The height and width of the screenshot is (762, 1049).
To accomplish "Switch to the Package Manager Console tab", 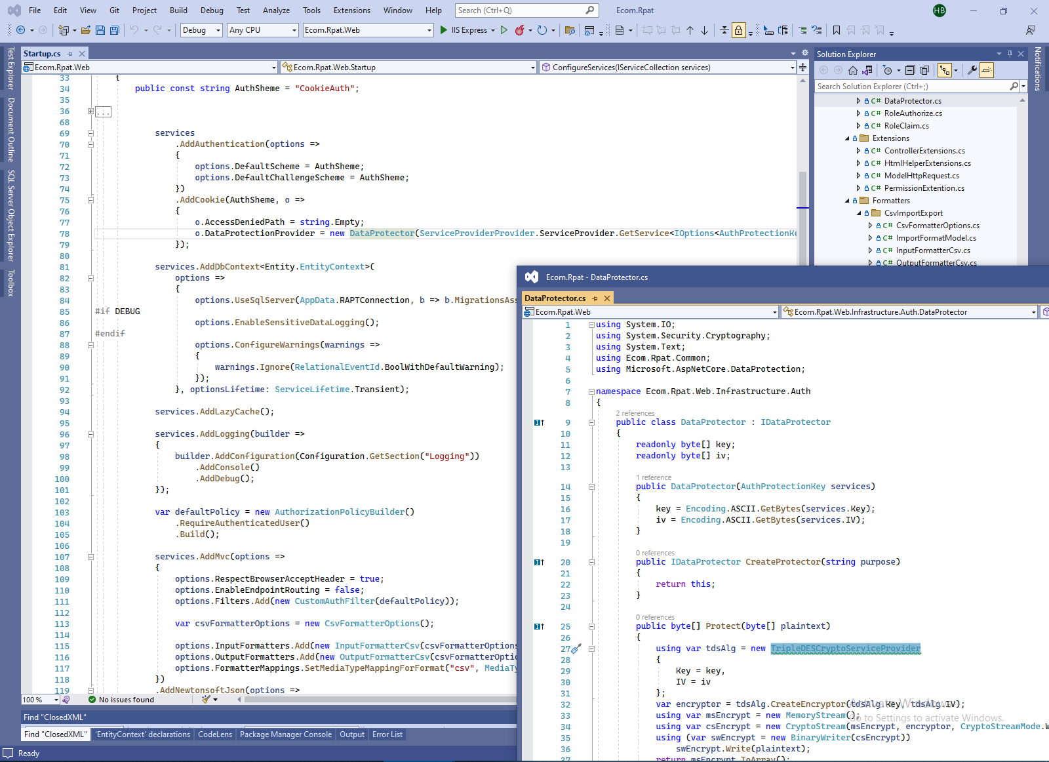I will [285, 734].
